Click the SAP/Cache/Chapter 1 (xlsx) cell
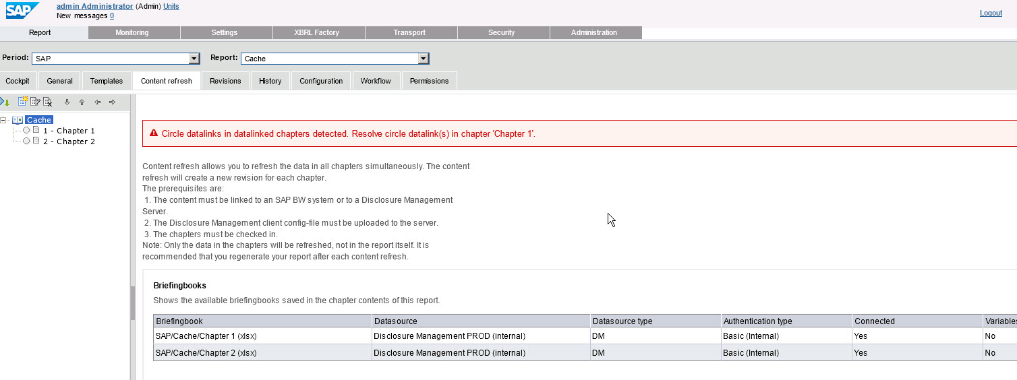Image resolution: width=1017 pixels, height=380 pixels. coord(262,336)
